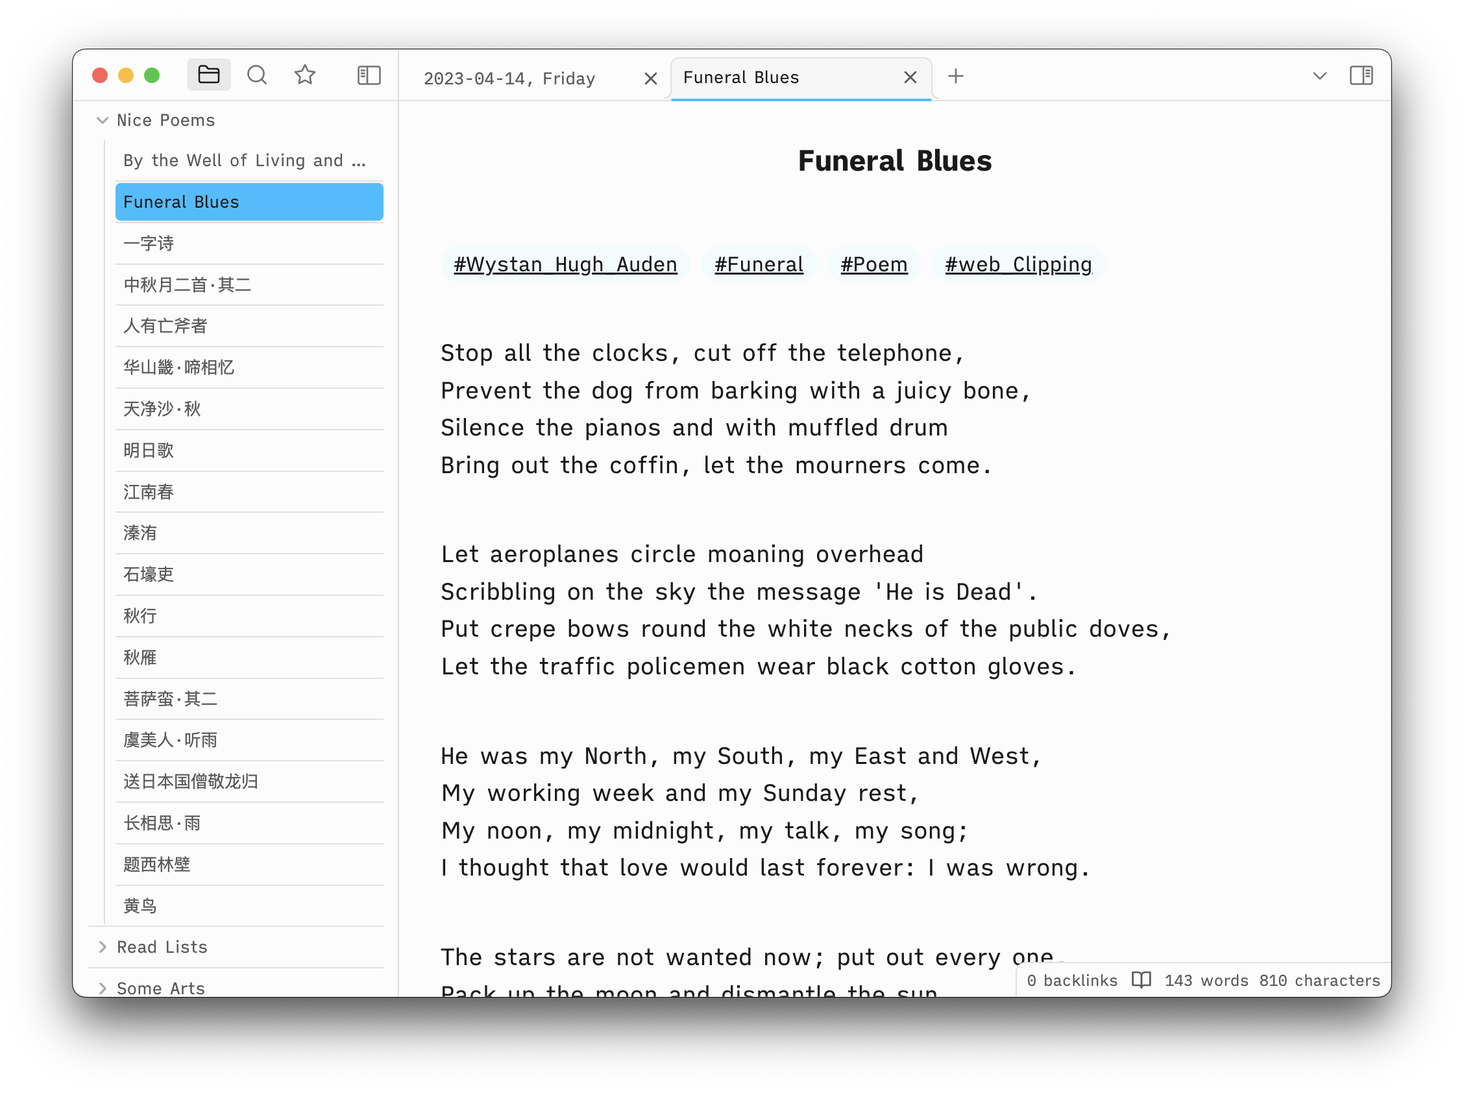Click the line 'Silence the pianos and with muffled drum'
The image size is (1464, 1093).
[x=694, y=428]
